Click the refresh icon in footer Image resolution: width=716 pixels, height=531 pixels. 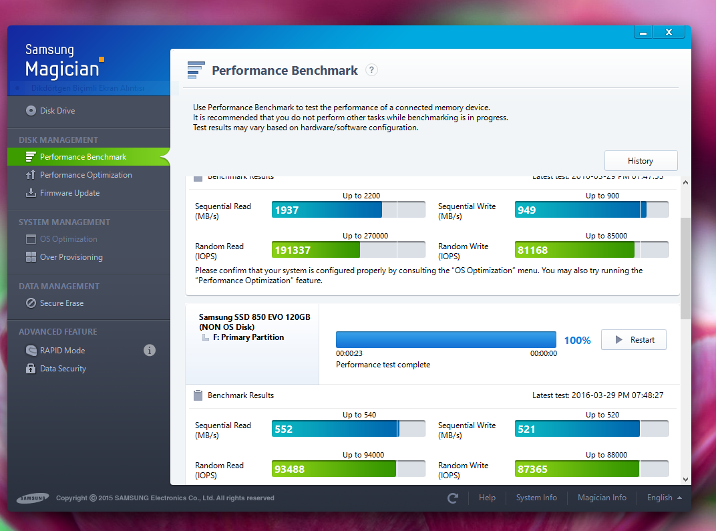[453, 498]
